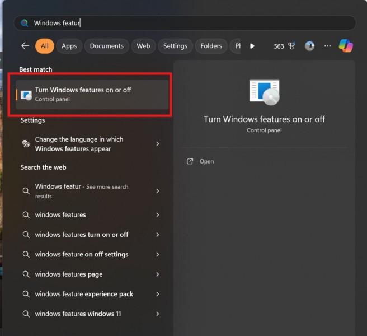
Task: Open Copilot from the search panel
Action: [346, 46]
